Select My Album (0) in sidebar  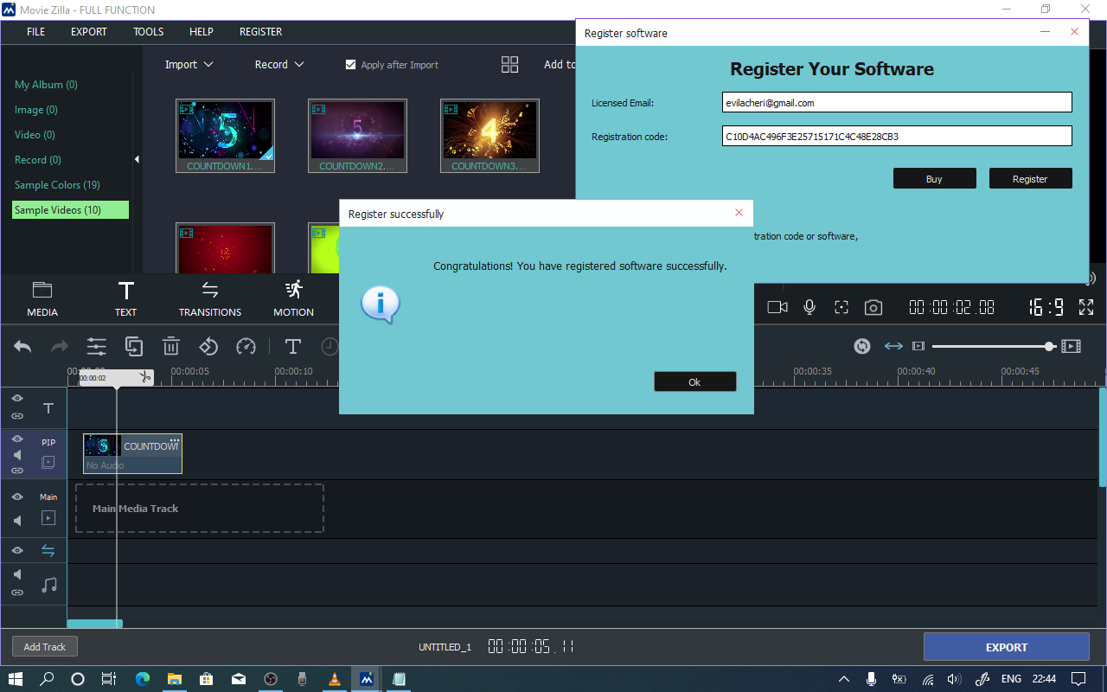[x=46, y=85]
